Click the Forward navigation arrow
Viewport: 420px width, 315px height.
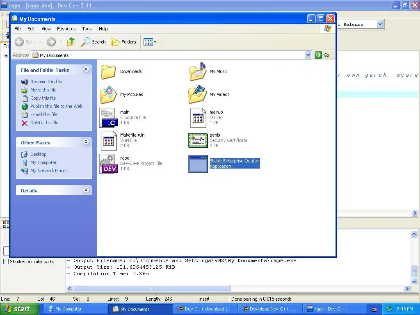pos(51,42)
